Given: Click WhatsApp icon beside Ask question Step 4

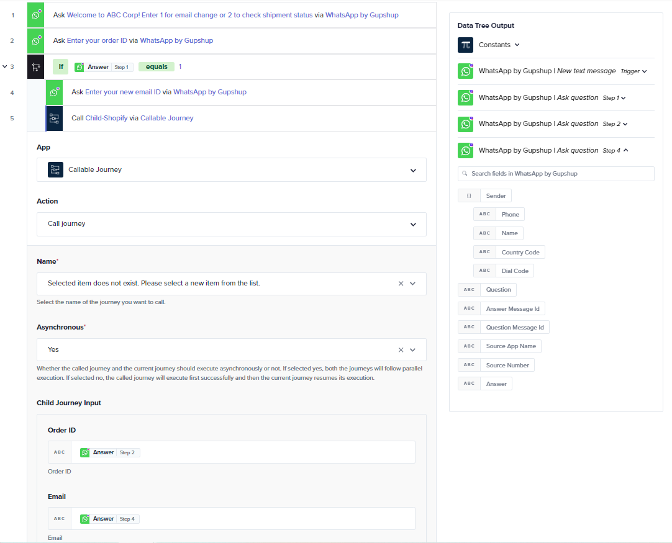Looking at the screenshot, I should click(465, 151).
